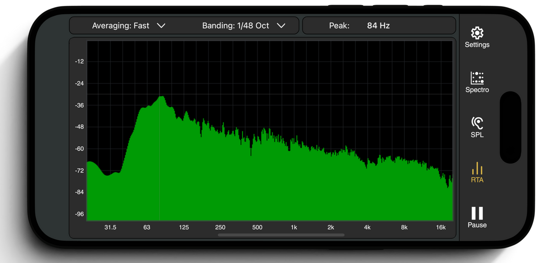The width and height of the screenshot is (549, 263).
Task: Click the 2k frequency label
Action: coord(331,227)
